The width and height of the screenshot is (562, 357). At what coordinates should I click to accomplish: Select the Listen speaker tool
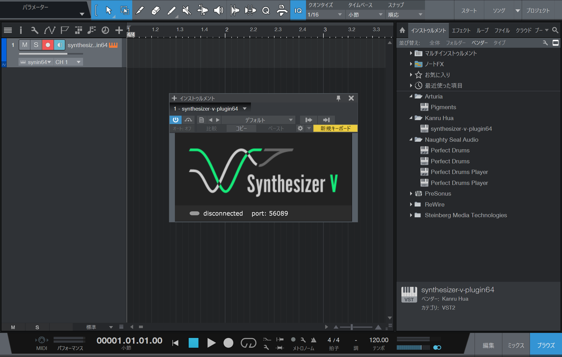point(218,10)
